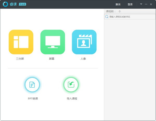The height and width of the screenshot is (121, 156).
Task: Open the 登录 login menu item
Action: click(130, 4)
